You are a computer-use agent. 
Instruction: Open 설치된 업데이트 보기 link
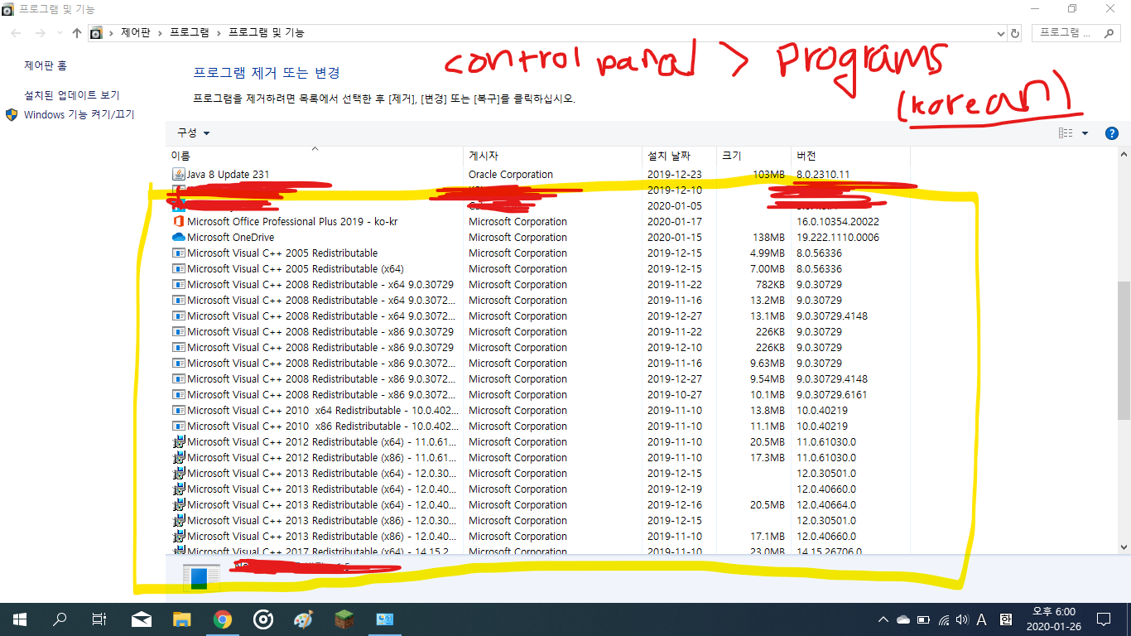72,95
